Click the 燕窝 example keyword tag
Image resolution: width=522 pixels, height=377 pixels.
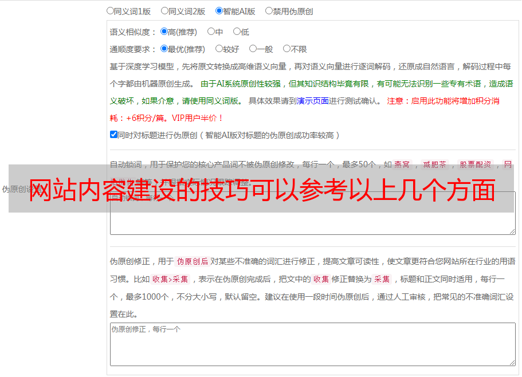click(402, 164)
